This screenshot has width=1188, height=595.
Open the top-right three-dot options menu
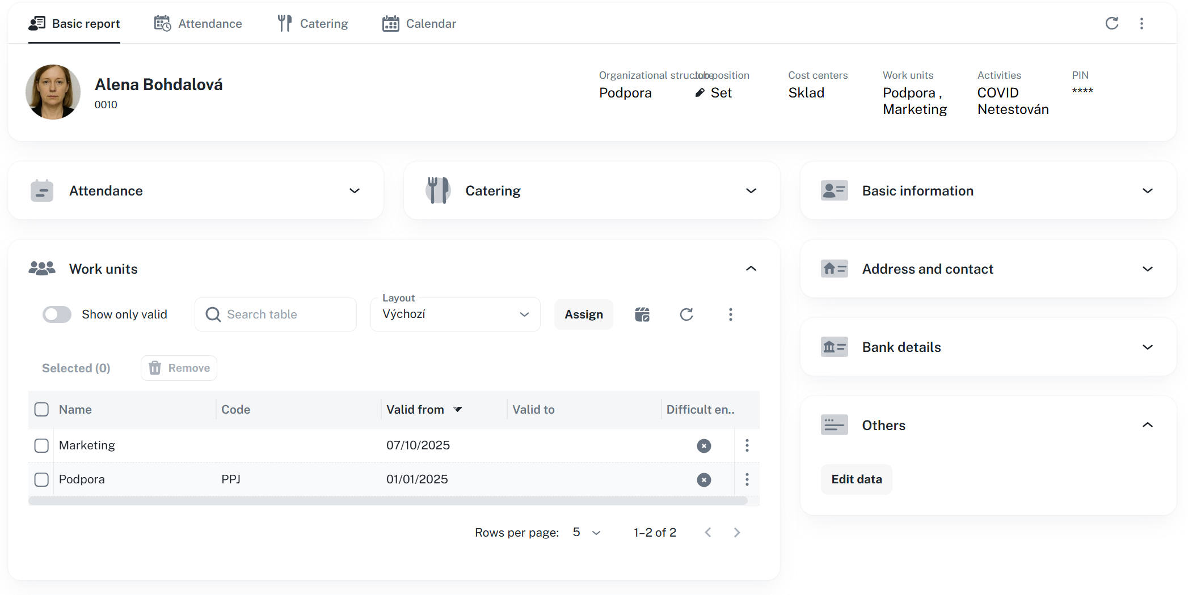point(1141,23)
